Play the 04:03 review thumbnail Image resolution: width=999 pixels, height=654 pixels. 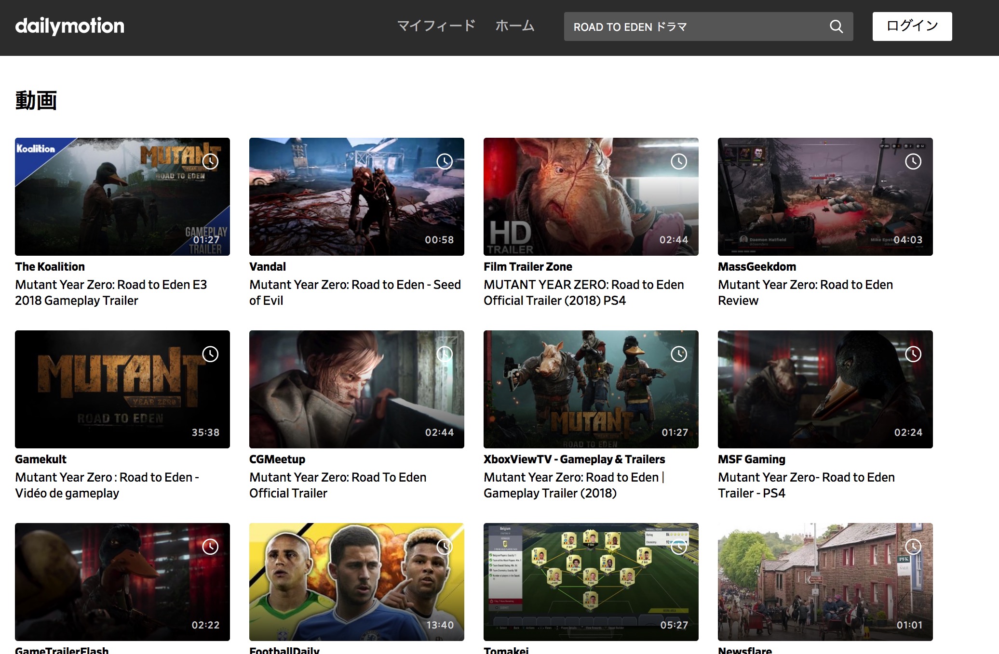coord(825,196)
